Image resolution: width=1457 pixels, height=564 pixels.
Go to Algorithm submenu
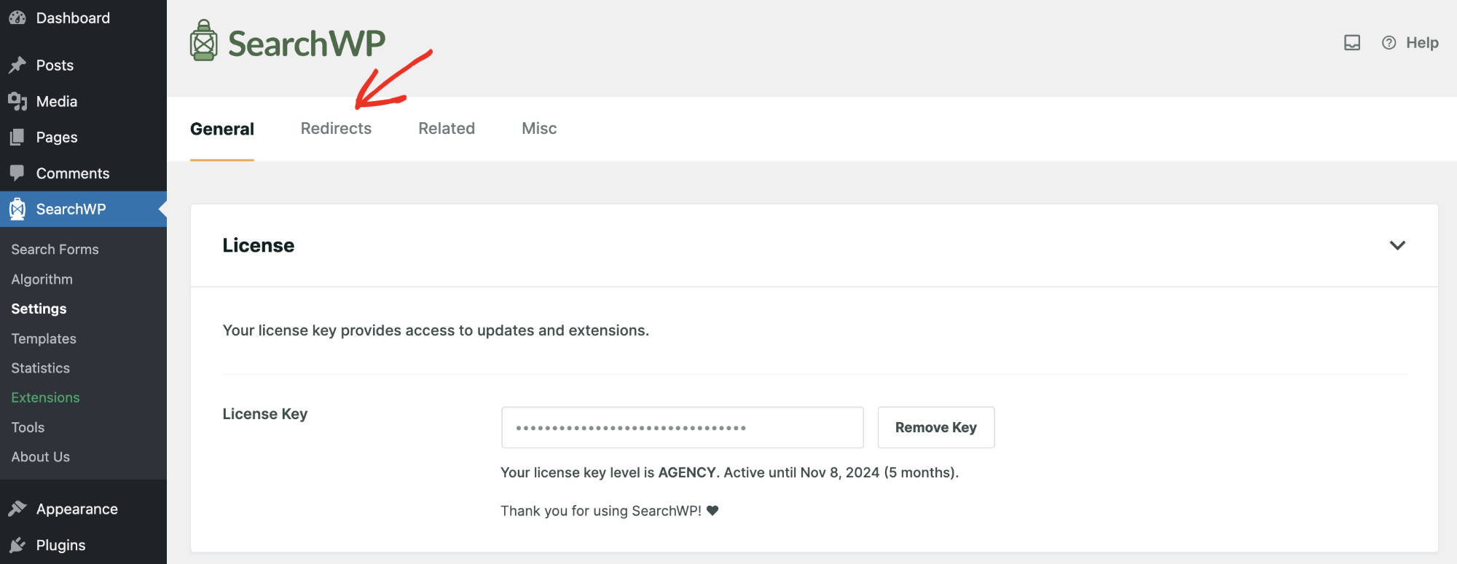pyautogui.click(x=42, y=279)
